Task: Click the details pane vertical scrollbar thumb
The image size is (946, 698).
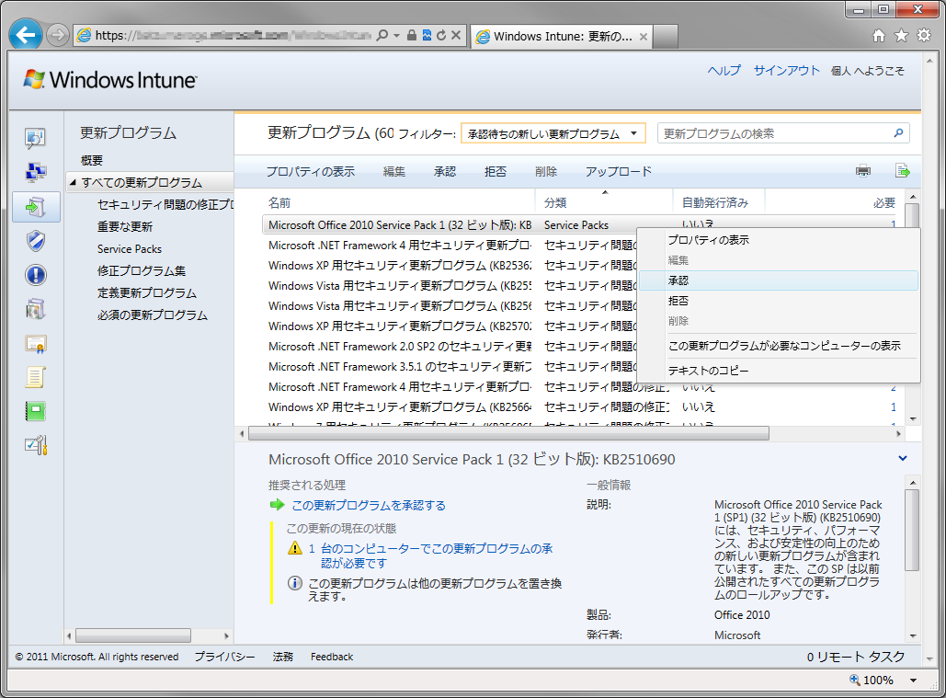Action: click(913, 530)
